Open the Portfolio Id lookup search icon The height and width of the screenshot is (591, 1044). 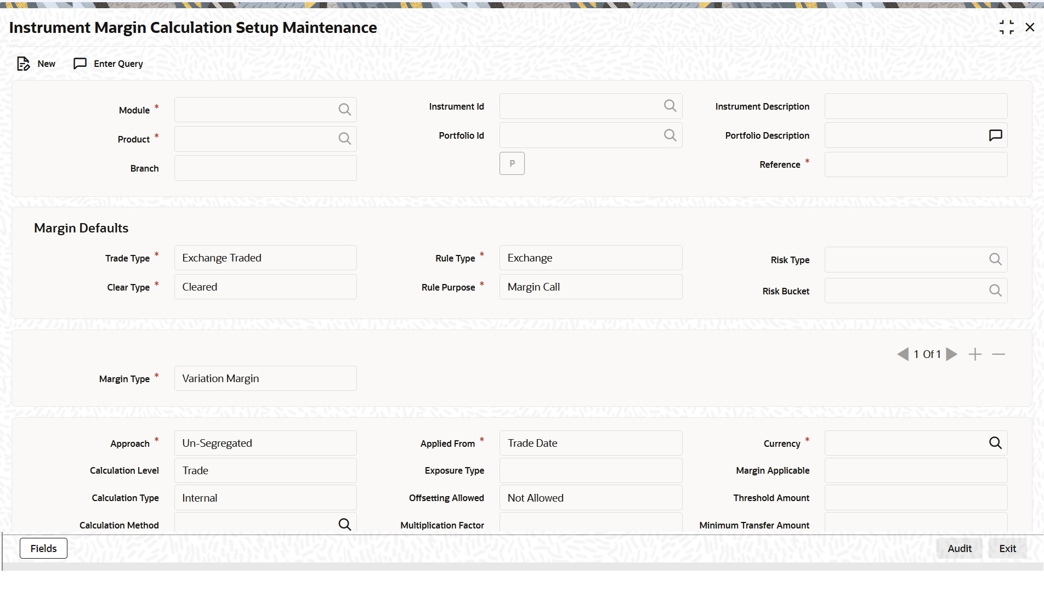tap(670, 135)
